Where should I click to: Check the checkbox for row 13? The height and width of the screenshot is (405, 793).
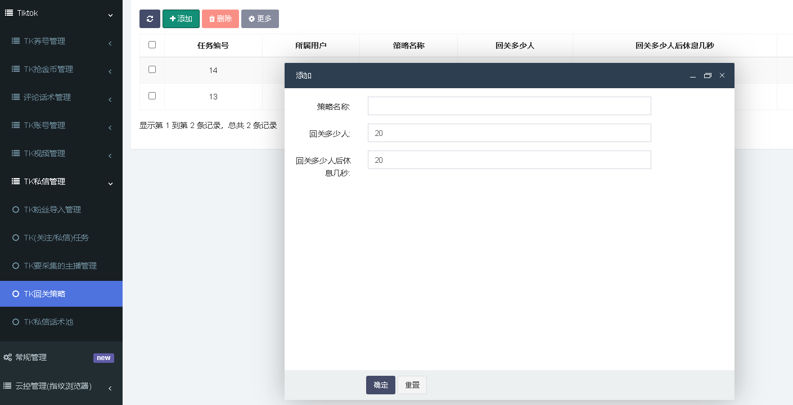pyautogui.click(x=152, y=96)
